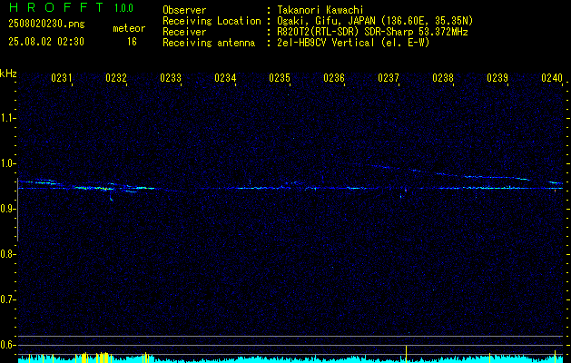Click the red echo spot below the carrier after 0237
Image resolution: width=571 pixels, height=363 pixels.
click(405, 191)
